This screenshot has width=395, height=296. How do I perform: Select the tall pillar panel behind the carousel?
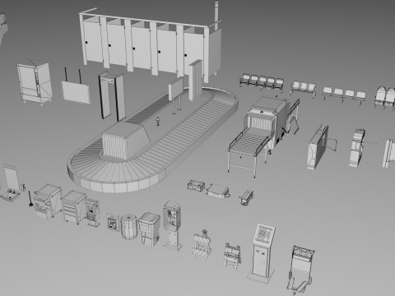196,80
